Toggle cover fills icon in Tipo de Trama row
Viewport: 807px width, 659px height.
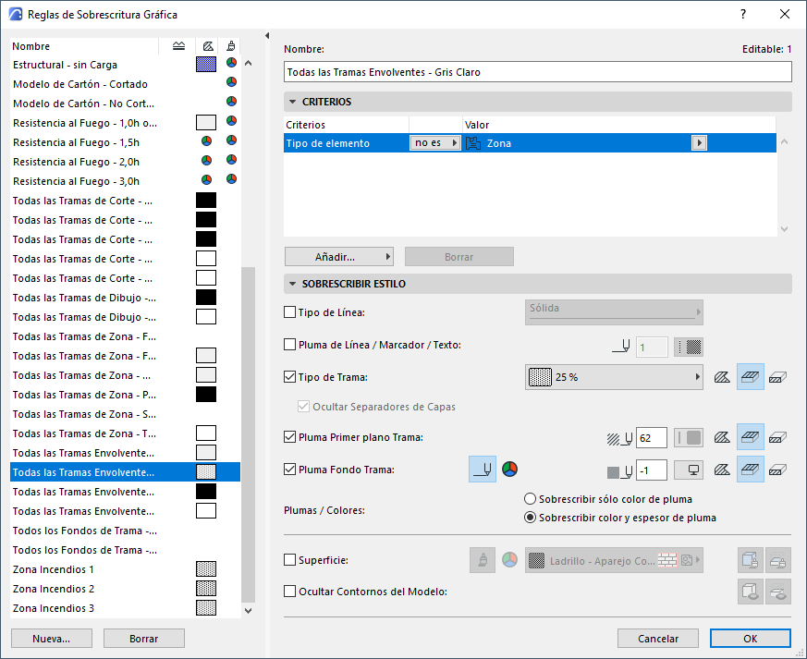tap(751, 376)
